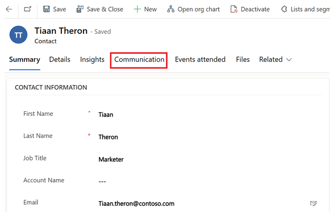This screenshot has width=334, height=216.
Task: Choose the Save & Close label
Action: tap(105, 9)
